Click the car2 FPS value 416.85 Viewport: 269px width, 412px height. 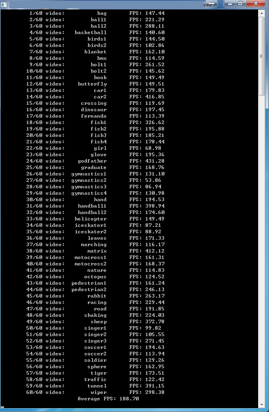click(155, 97)
